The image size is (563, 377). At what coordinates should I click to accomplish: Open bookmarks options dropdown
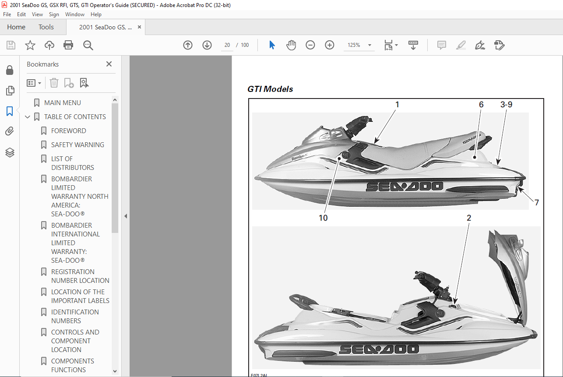[x=34, y=83]
